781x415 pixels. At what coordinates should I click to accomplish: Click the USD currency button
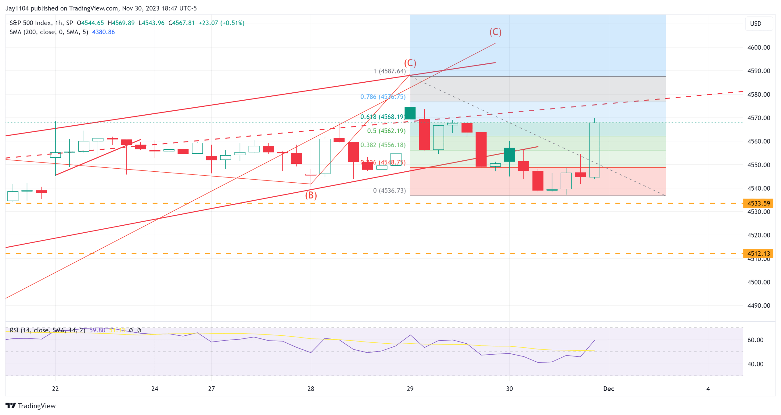758,23
